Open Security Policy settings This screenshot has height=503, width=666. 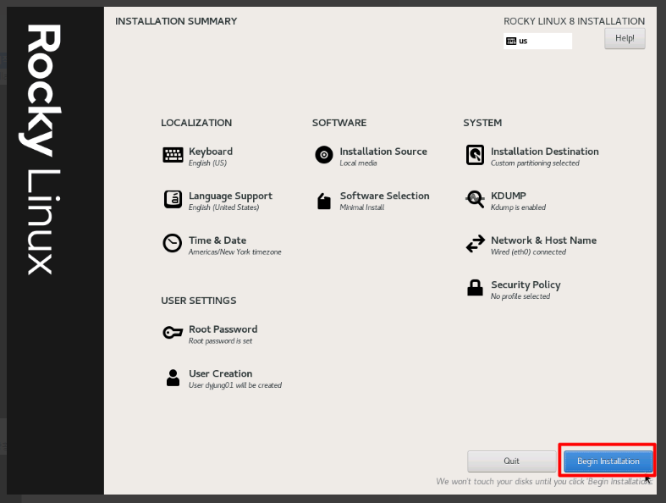point(526,285)
